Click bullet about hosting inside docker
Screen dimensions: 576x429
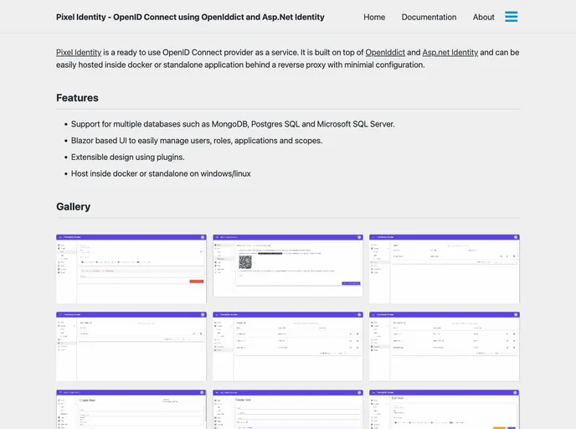(161, 173)
